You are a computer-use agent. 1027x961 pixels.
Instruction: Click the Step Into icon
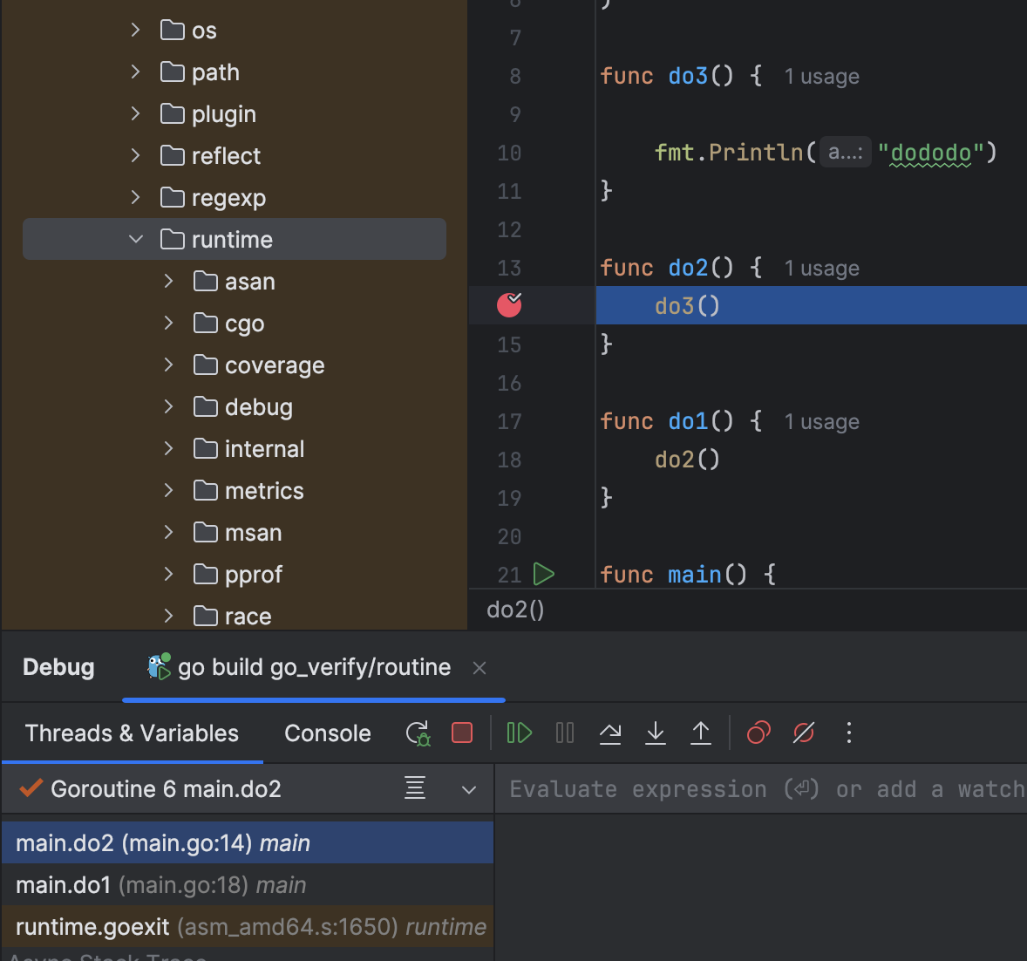point(655,733)
